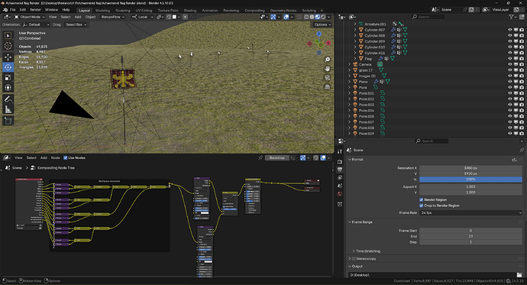The height and width of the screenshot is (285, 527).
Task: Open the Scene properties tab
Action: [x=340, y=186]
